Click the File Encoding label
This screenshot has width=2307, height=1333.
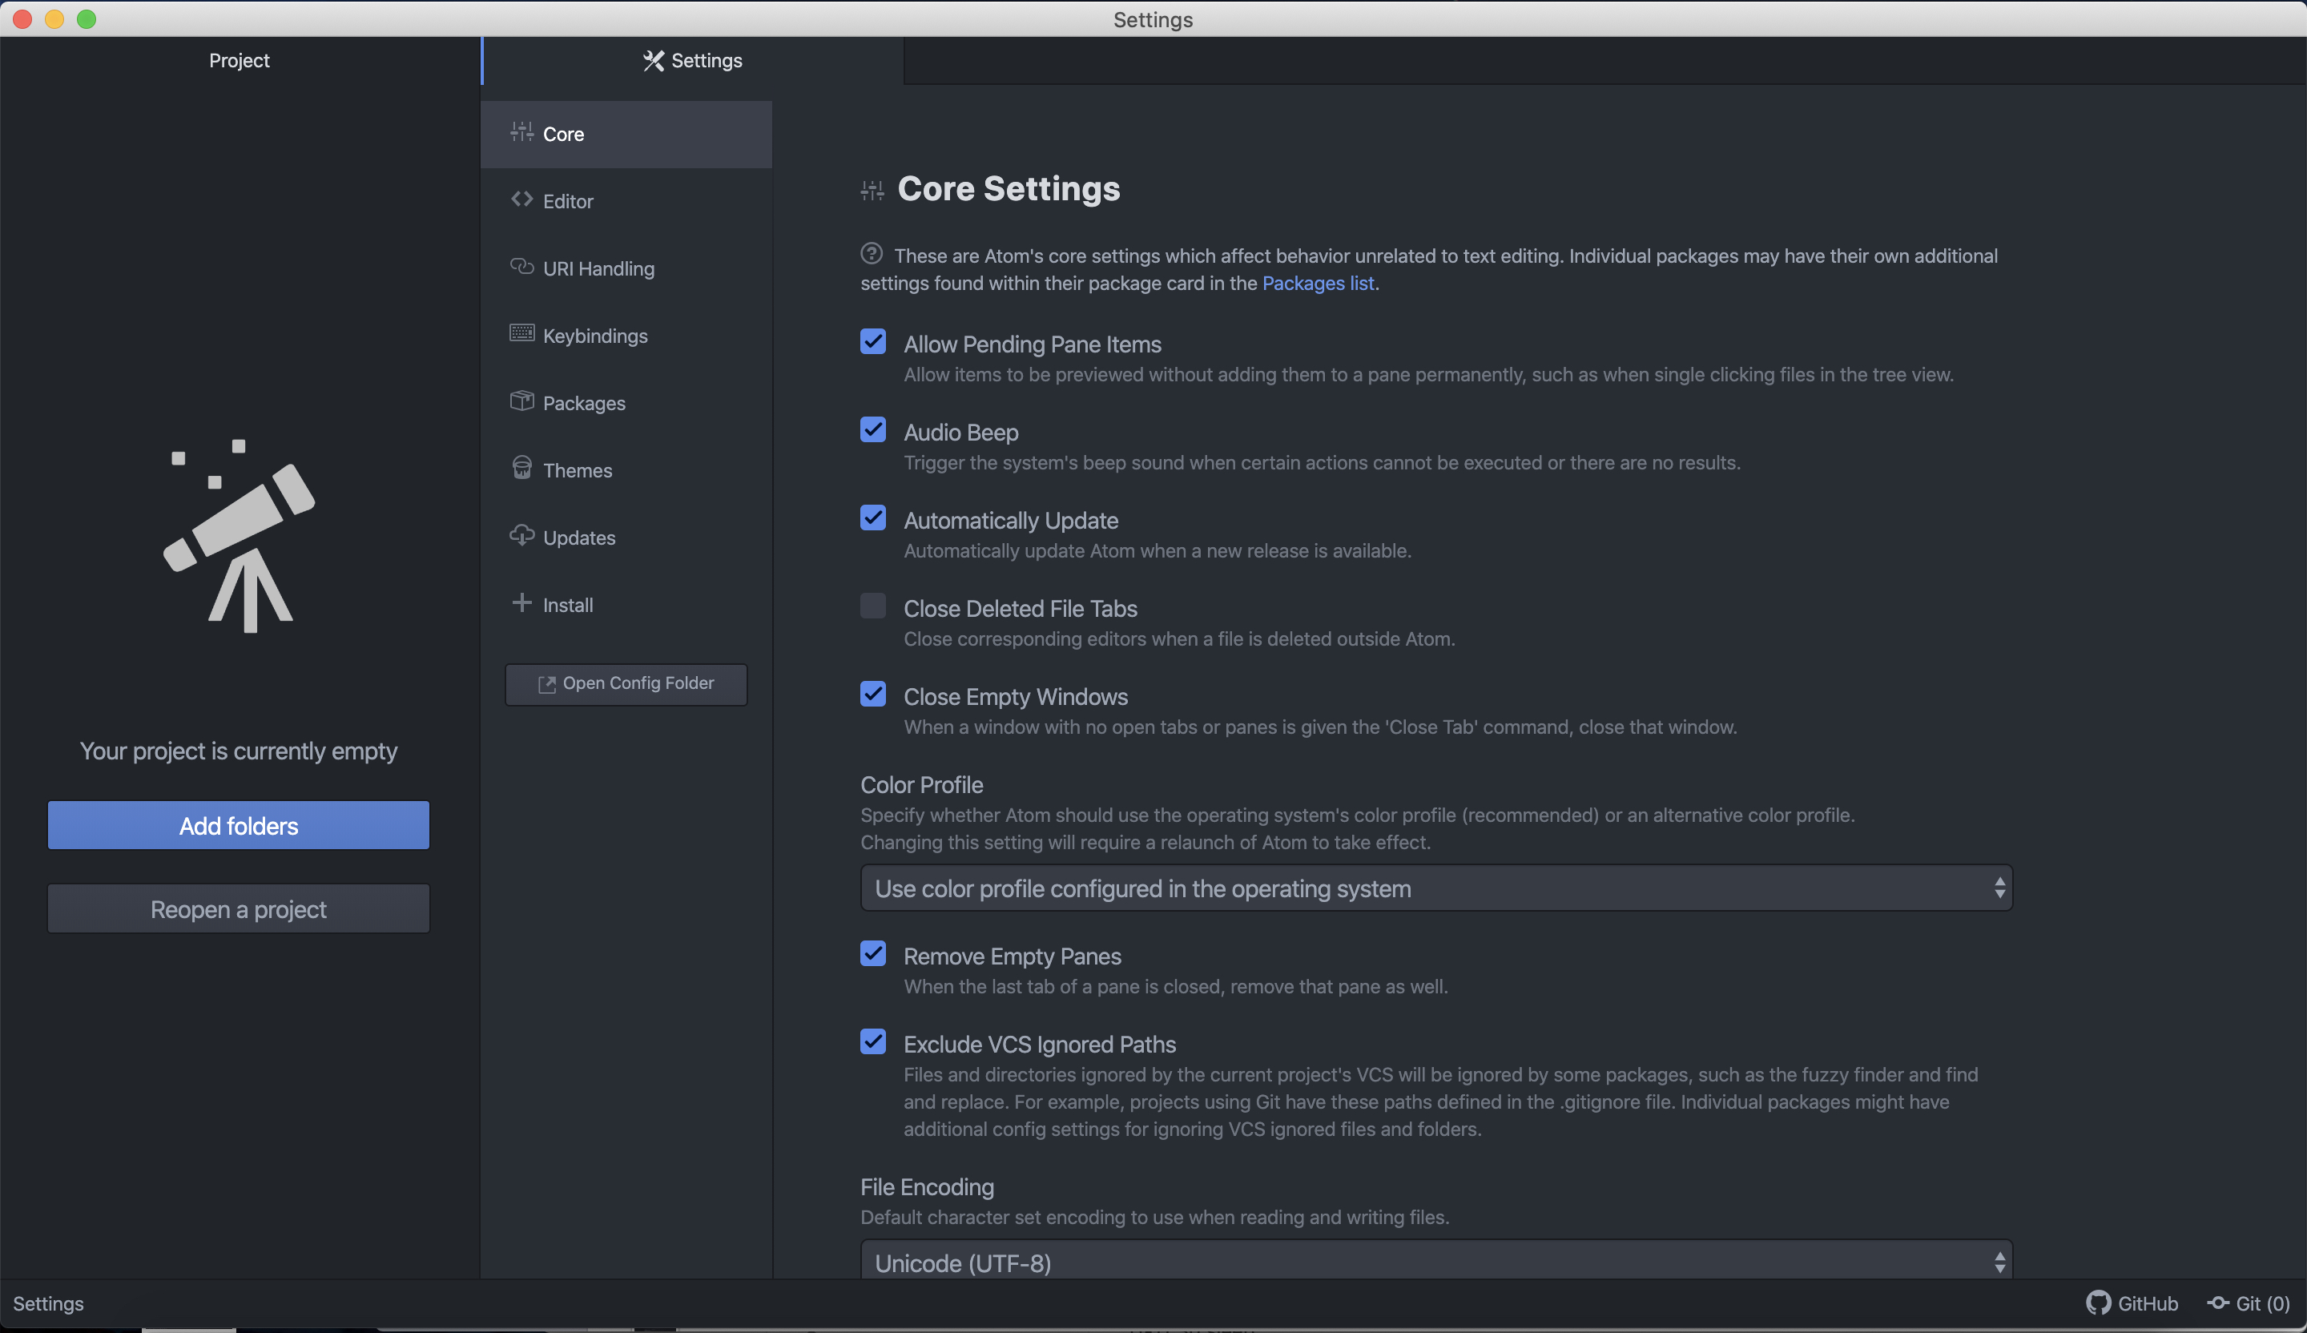pyautogui.click(x=928, y=1186)
